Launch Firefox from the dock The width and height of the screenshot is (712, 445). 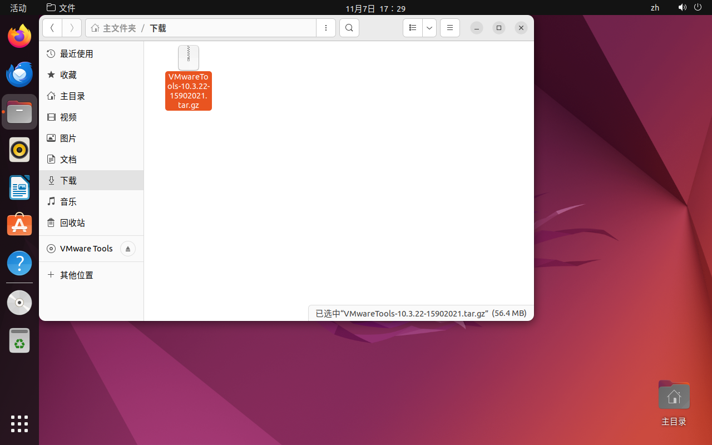coord(19,37)
